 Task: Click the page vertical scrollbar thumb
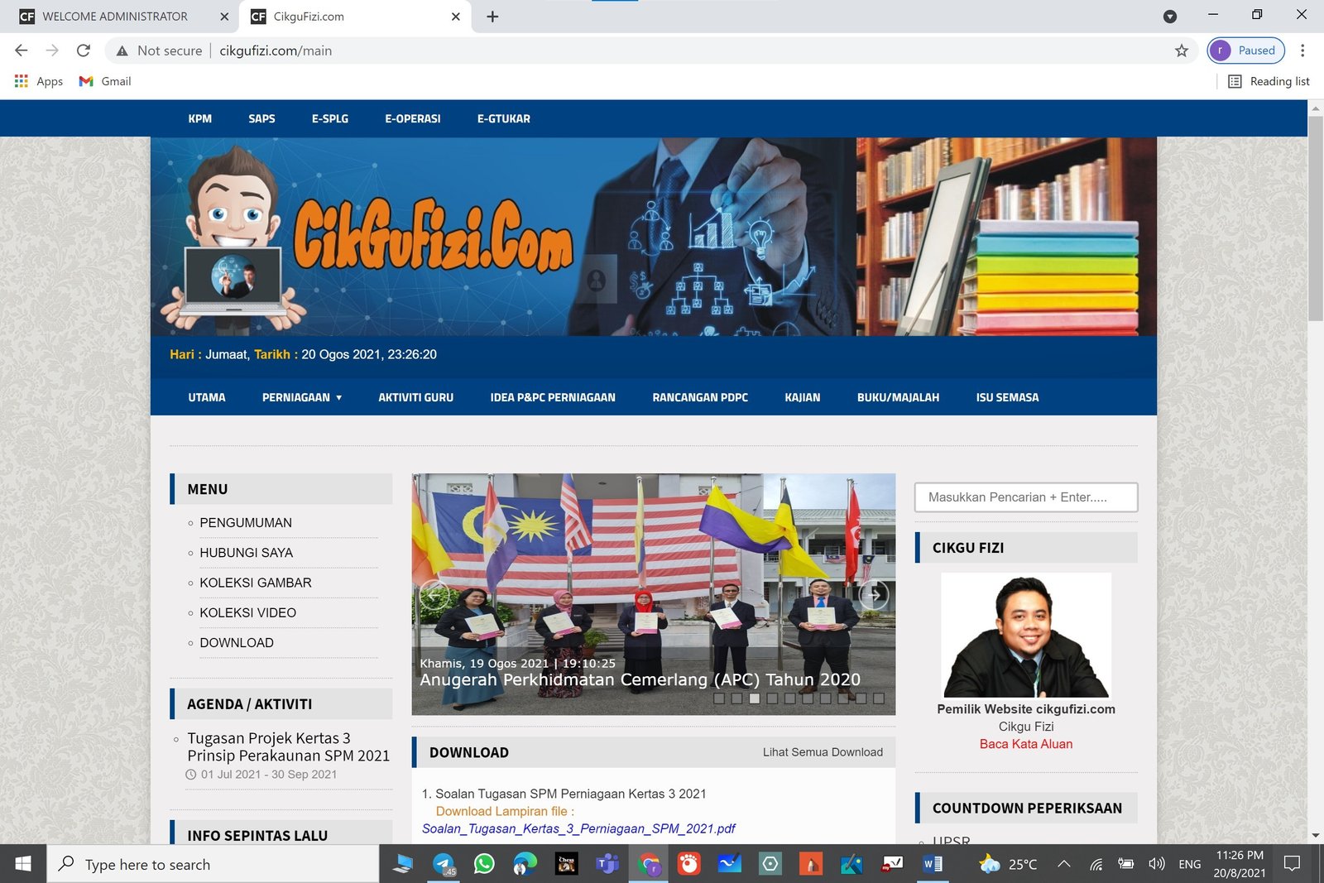coord(1316,219)
